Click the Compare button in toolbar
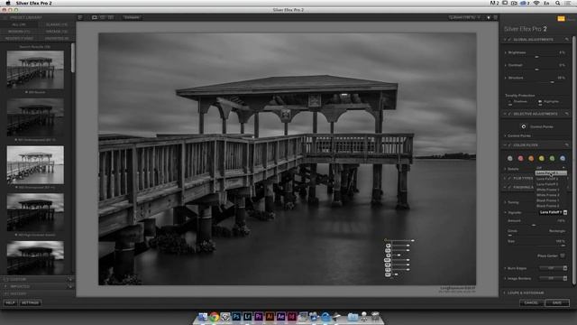577x325 pixels. point(132,17)
